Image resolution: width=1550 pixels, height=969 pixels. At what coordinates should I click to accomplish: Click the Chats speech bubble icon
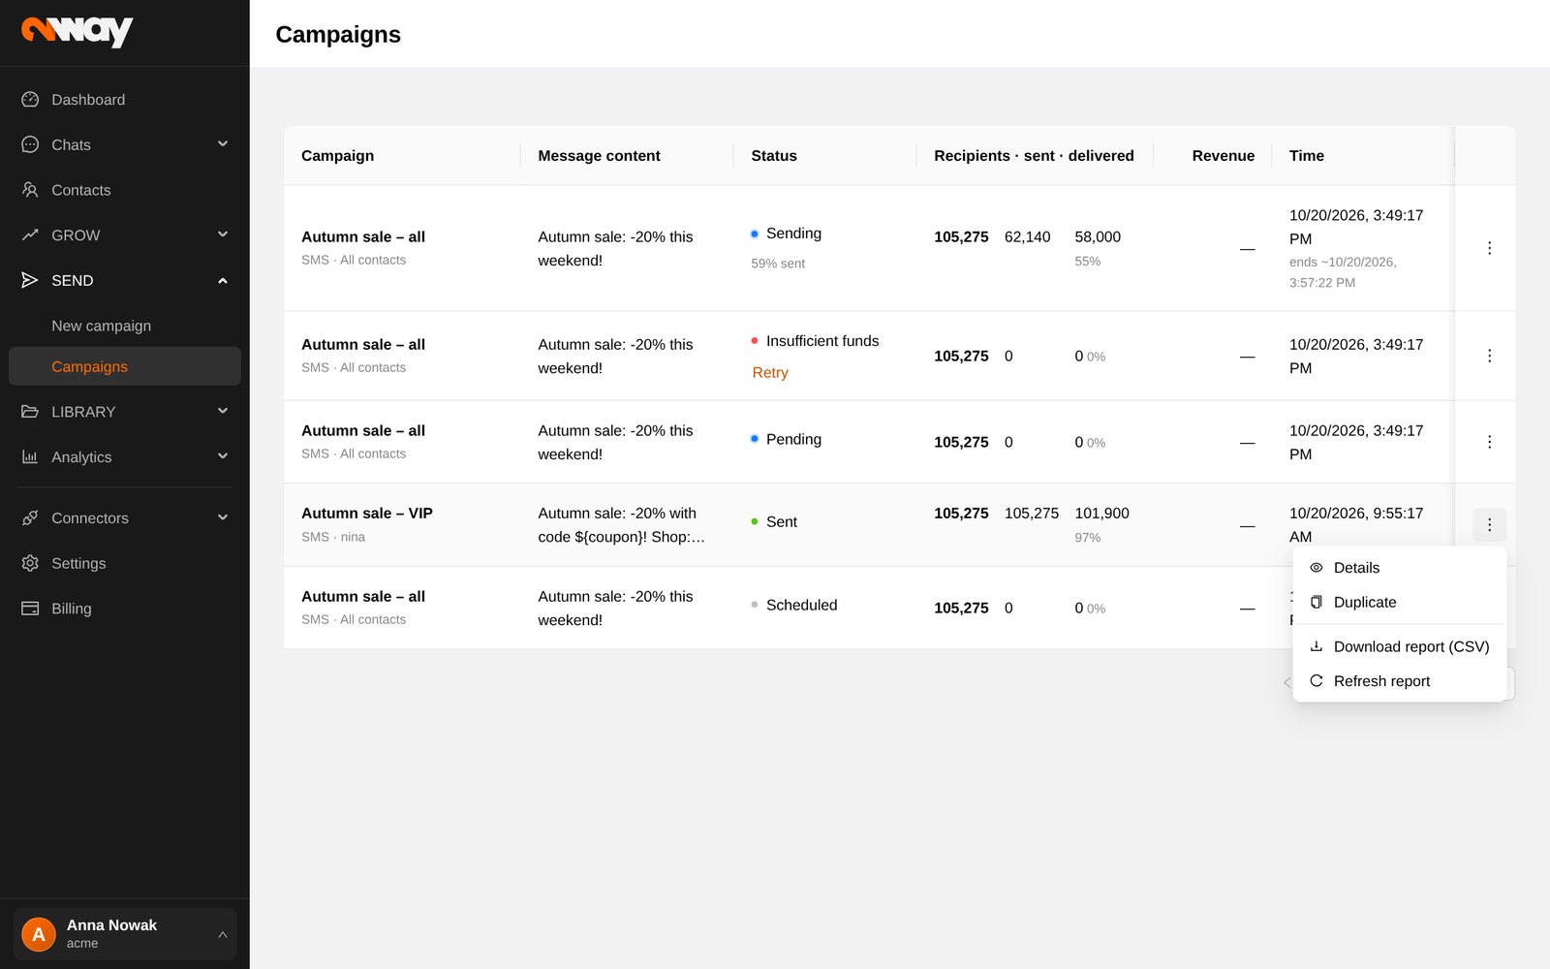(x=30, y=144)
